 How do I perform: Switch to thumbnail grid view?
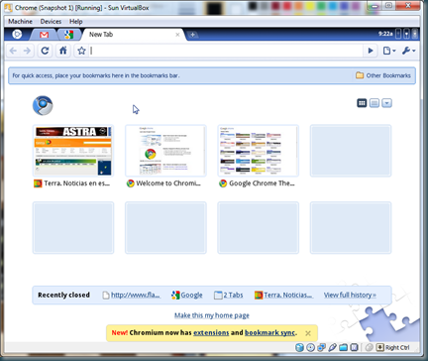(362, 103)
